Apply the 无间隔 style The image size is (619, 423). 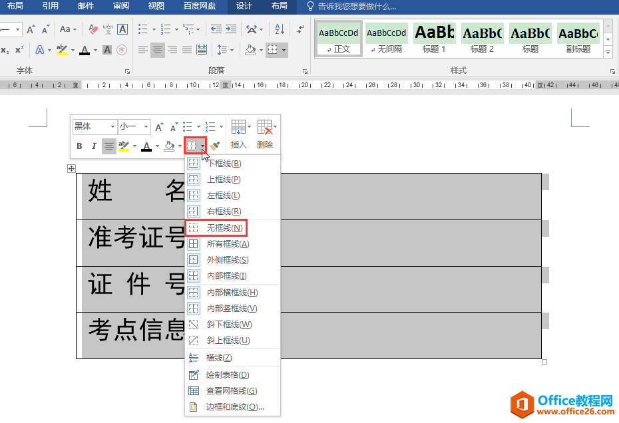[387, 39]
